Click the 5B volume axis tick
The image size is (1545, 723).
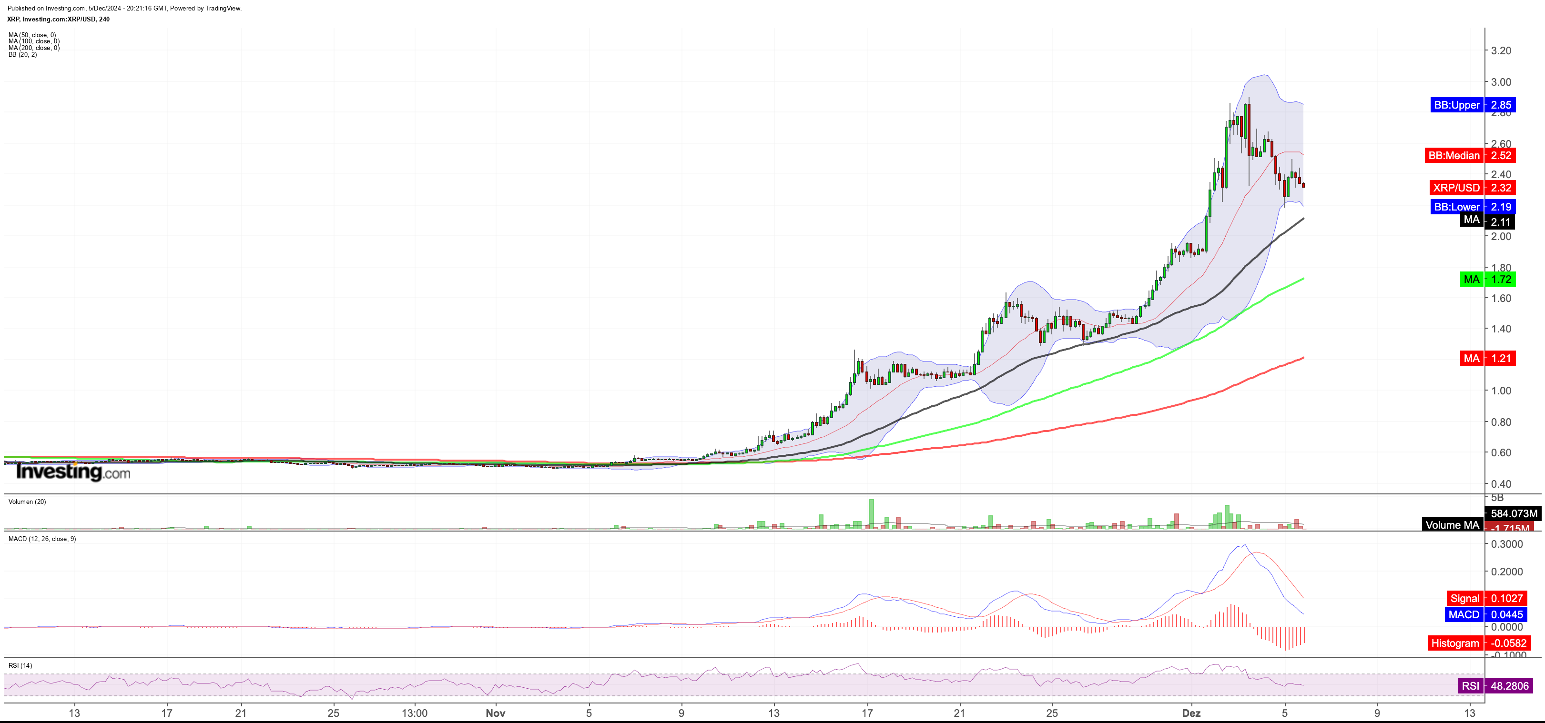1497,498
